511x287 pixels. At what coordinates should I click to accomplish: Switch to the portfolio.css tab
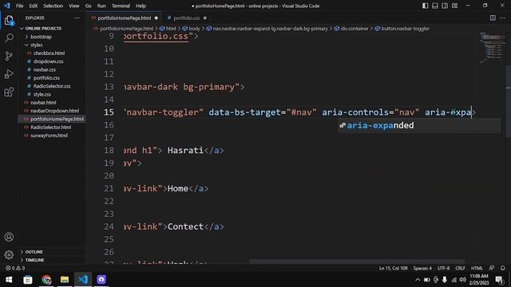click(186, 18)
